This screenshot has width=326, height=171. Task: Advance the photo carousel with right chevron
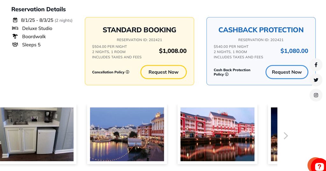tap(286, 136)
